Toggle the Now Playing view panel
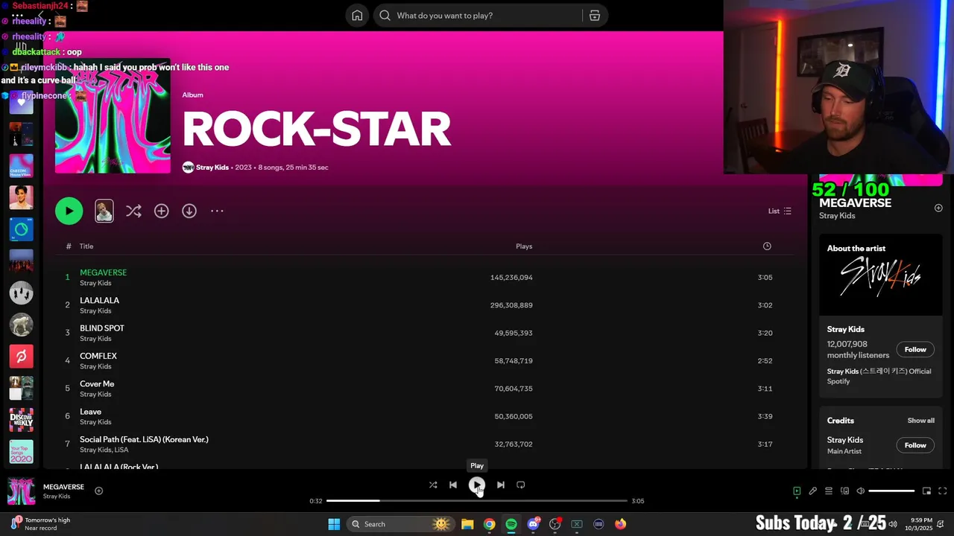This screenshot has height=536, width=954. (x=797, y=491)
